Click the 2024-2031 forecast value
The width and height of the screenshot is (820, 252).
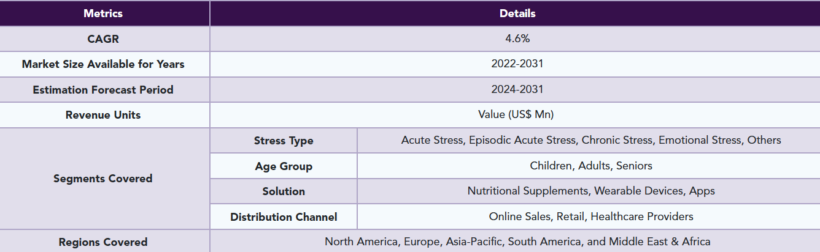click(517, 90)
